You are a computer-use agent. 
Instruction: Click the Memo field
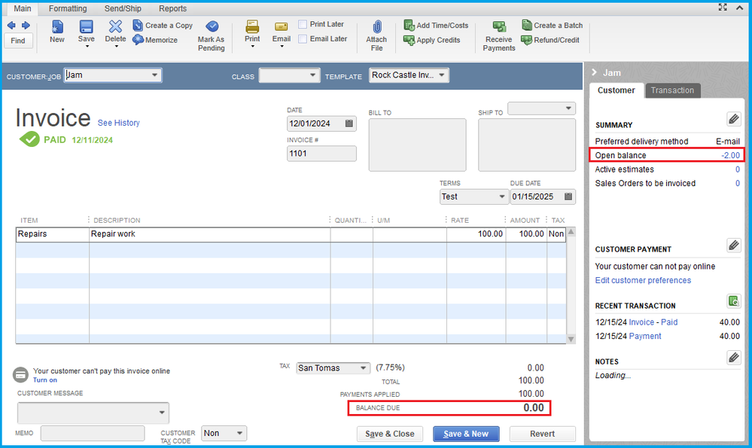click(x=93, y=433)
